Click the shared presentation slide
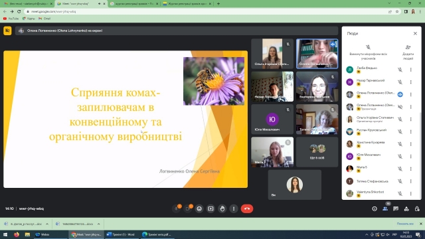This screenshot has width=425, height=239. coord(126,119)
